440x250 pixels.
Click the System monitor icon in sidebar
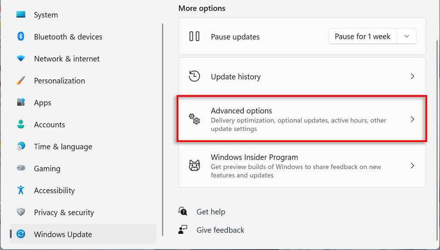pos(21,15)
